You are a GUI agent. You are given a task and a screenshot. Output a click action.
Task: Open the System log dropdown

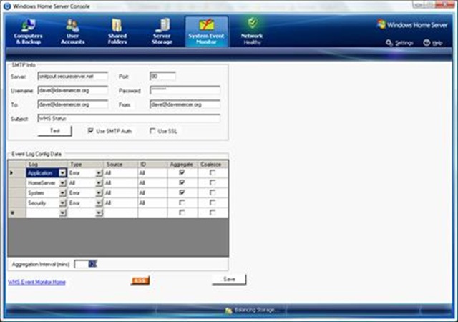[62, 193]
